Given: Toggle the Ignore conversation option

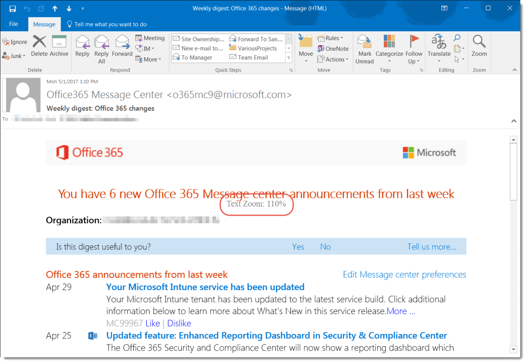Looking at the screenshot, I should pyautogui.click(x=14, y=41).
